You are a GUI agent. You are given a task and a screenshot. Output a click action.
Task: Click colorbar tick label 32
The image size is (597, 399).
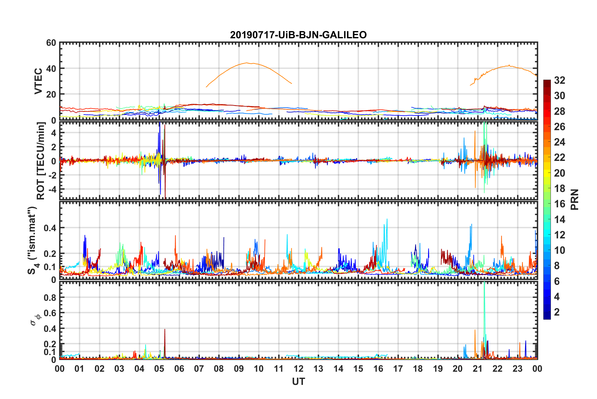coord(560,80)
